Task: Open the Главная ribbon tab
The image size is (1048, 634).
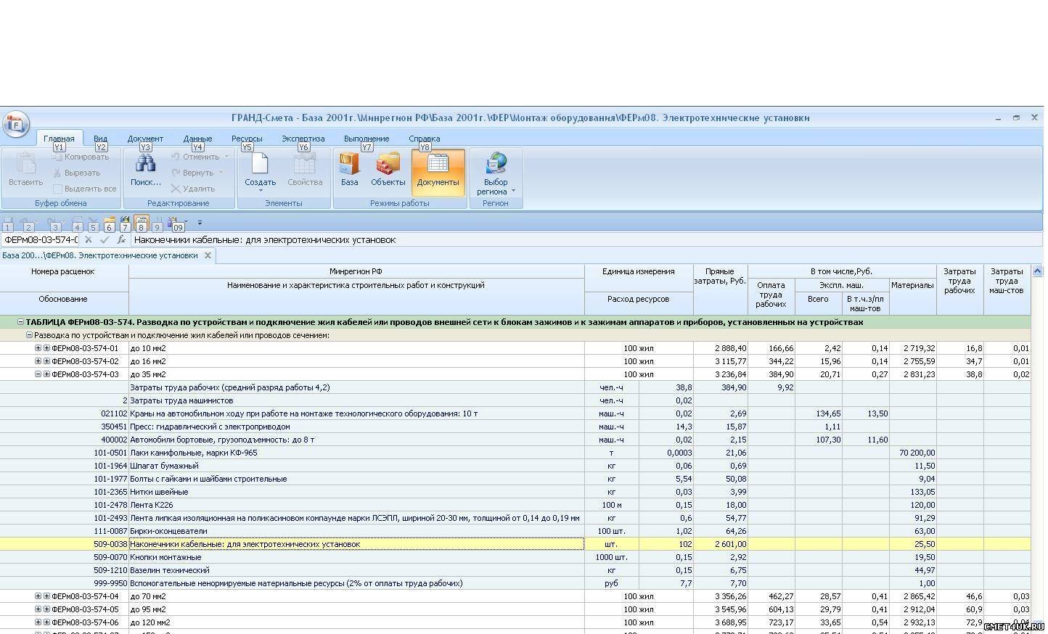Action: 59,139
